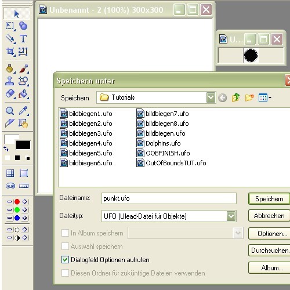This screenshot has width=290, height=290.
Task: Select the Crop tool
Action: pos(10,52)
